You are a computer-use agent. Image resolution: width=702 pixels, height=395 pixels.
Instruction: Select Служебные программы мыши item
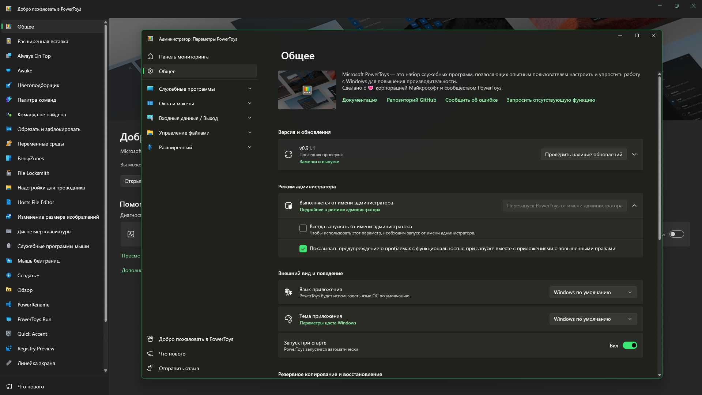point(53,246)
